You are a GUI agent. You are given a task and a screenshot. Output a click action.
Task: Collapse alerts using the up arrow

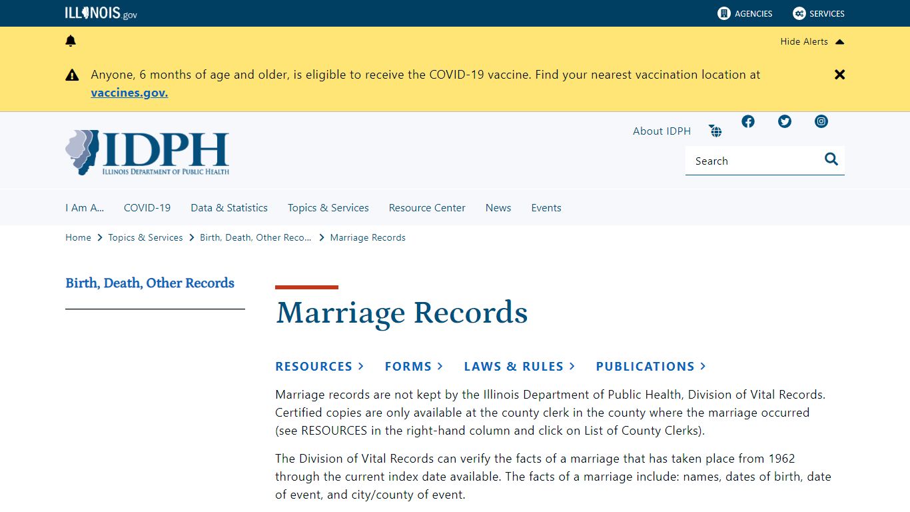coord(839,41)
